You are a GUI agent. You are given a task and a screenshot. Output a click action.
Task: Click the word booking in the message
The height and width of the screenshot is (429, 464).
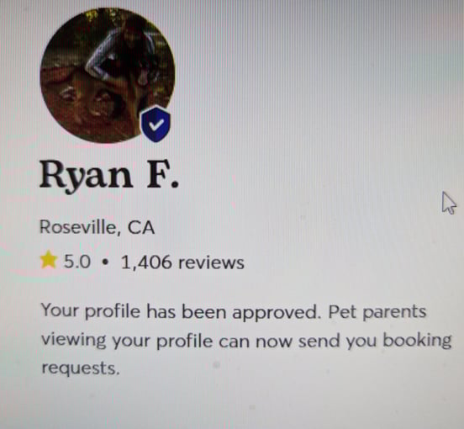pos(417,341)
